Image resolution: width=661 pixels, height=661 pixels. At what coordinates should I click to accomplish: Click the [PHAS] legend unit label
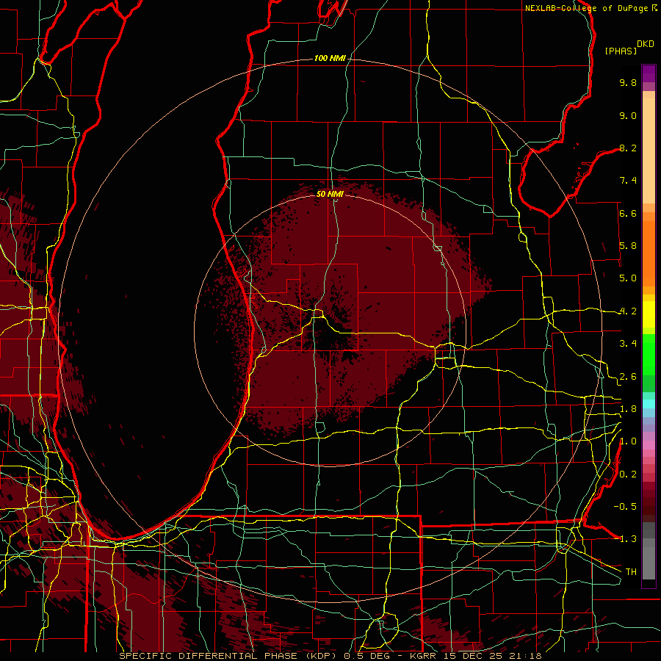(621, 51)
